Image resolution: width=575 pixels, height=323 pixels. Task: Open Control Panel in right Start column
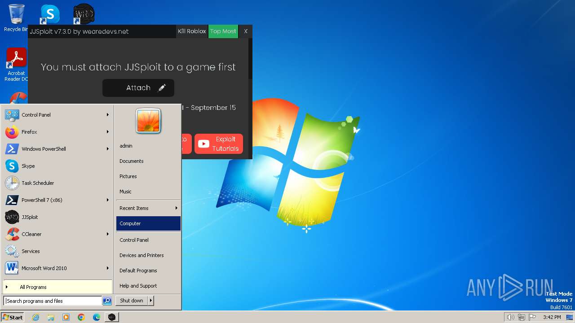(x=148, y=240)
